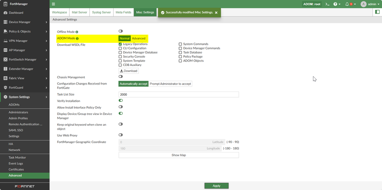Click the Show Map button
Viewport: 382px width, 190px height.
point(179,155)
